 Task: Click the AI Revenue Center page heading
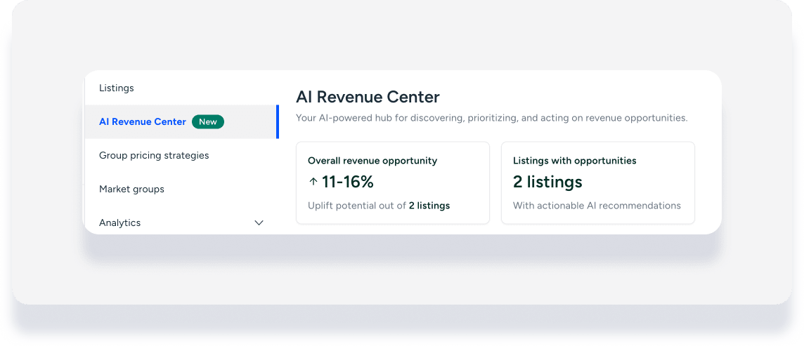click(x=368, y=97)
